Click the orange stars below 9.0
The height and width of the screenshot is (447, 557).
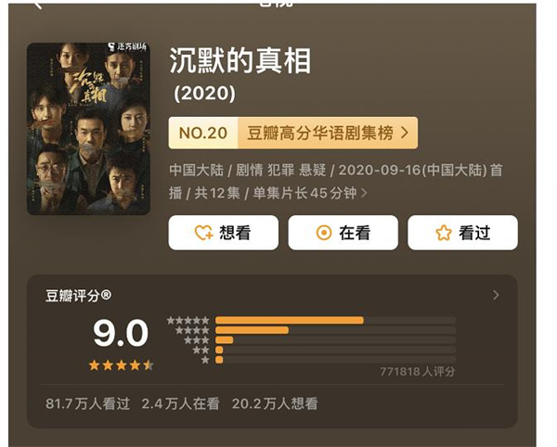coord(121,365)
